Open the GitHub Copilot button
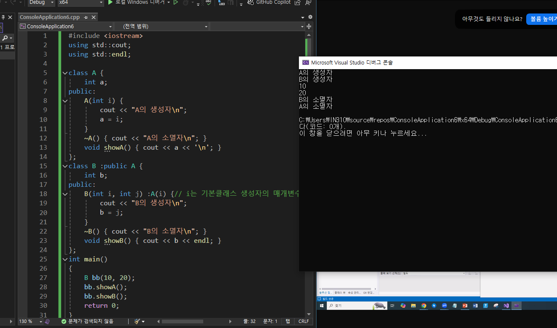The height and width of the screenshot is (328, 557). click(269, 3)
